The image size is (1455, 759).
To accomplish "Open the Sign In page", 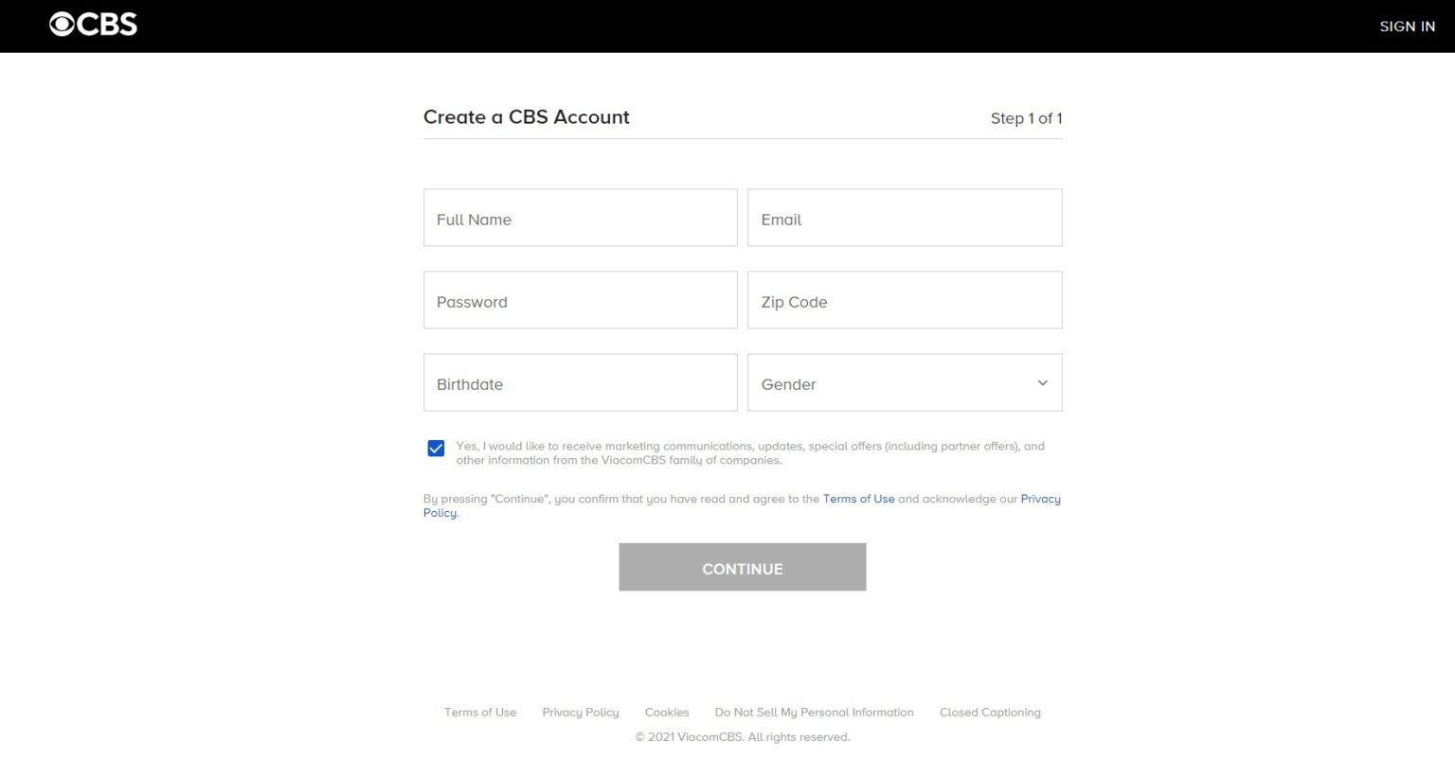I will 1407,26.
